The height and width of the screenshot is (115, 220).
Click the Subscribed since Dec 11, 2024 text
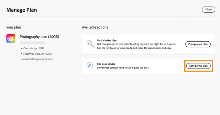[38, 54]
